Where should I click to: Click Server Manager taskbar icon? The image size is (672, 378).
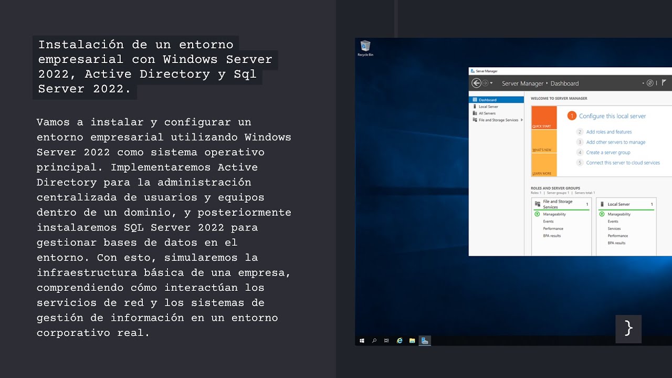(425, 341)
